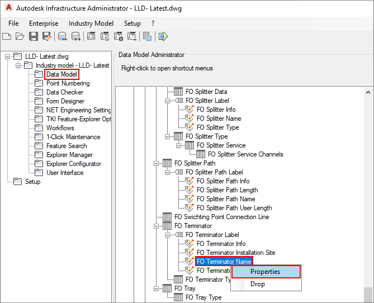Collapse the FO Terminator Label node
Image resolution: width=374 pixels, height=303 pixels.
(x=168, y=235)
